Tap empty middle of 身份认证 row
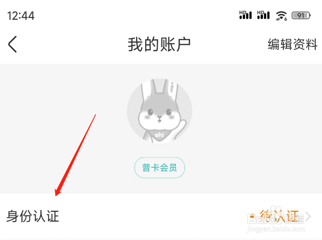322x240 pixels. tap(154, 216)
